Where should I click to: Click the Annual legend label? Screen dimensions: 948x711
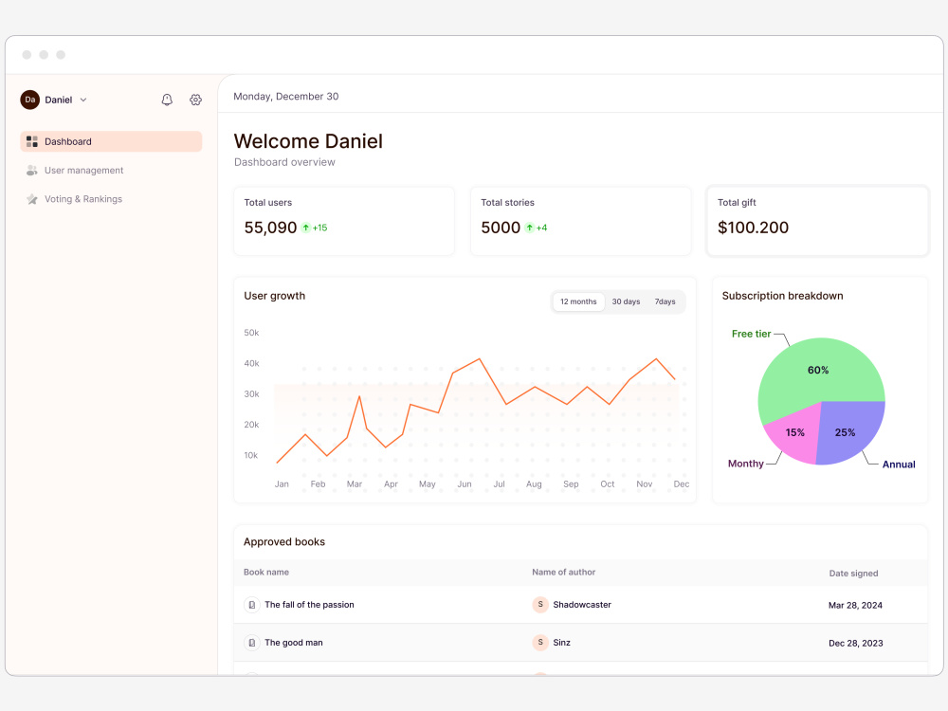tap(899, 465)
